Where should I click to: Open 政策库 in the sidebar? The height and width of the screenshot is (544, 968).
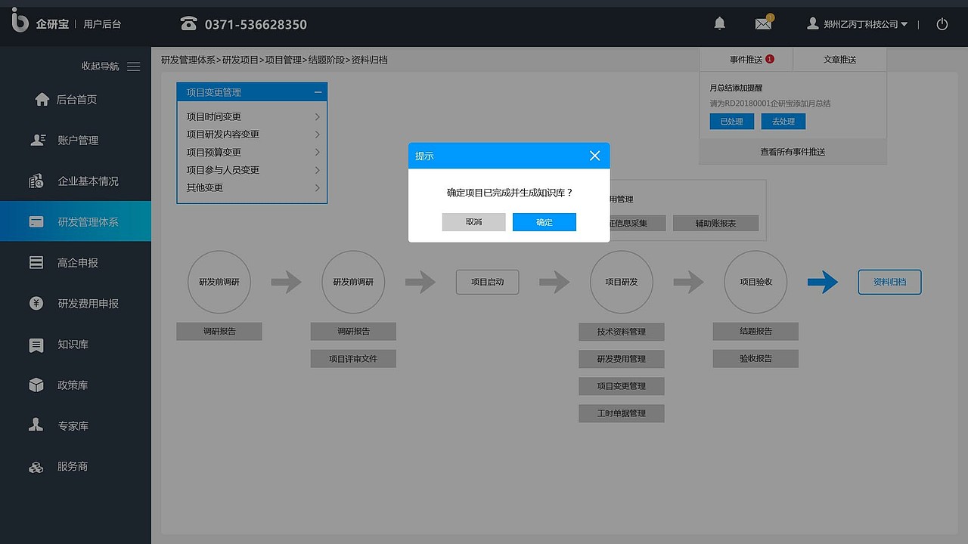click(x=76, y=385)
